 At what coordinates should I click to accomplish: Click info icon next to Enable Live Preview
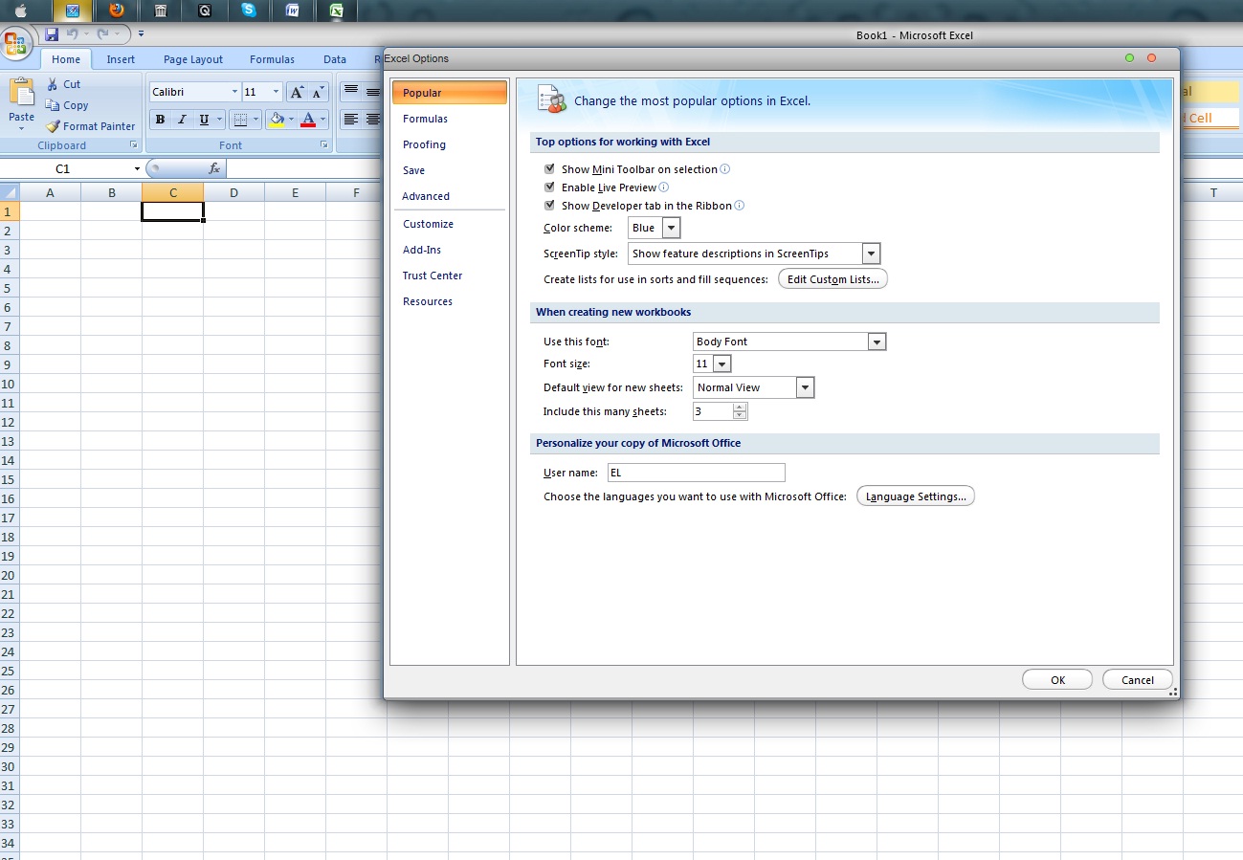tap(664, 187)
